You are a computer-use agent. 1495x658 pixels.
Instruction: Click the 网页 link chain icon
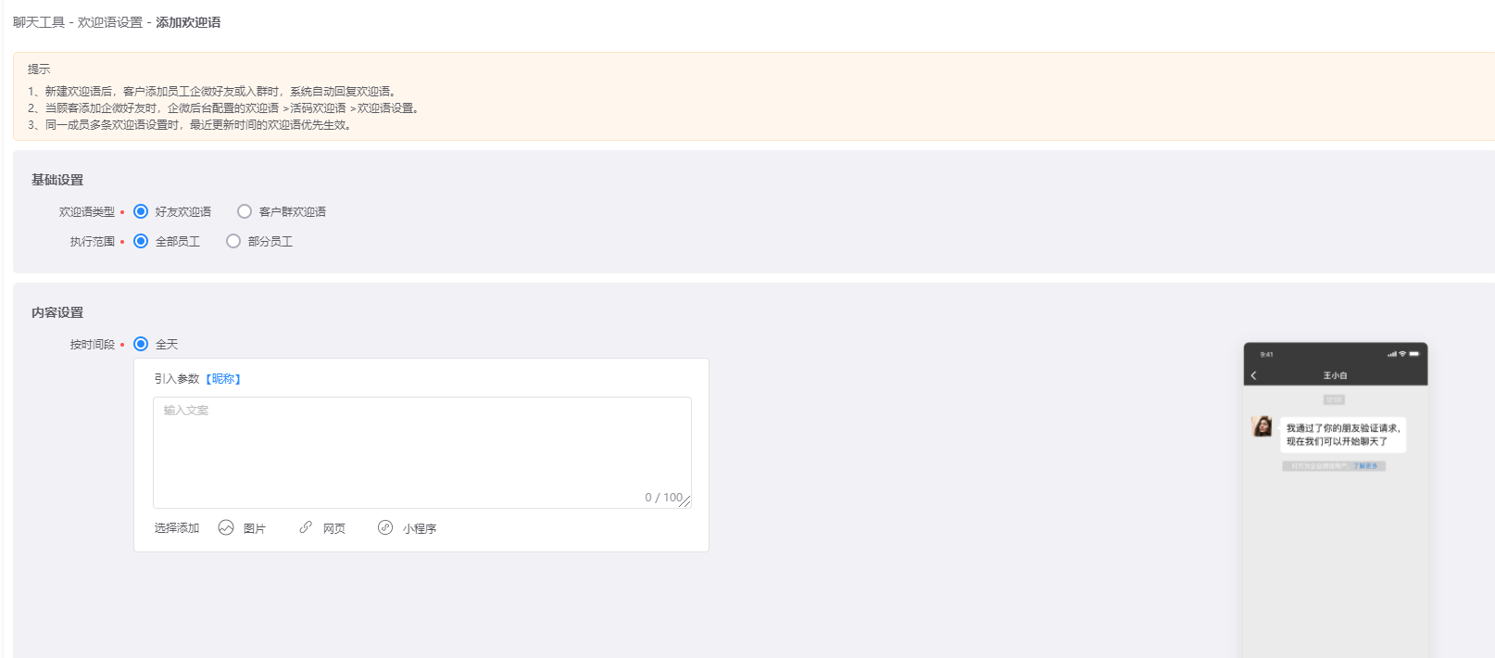tap(306, 527)
